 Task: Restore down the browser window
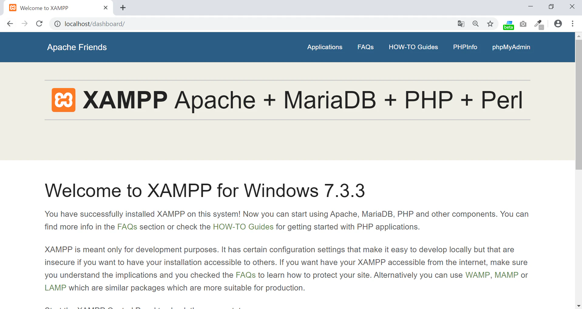pyautogui.click(x=551, y=7)
